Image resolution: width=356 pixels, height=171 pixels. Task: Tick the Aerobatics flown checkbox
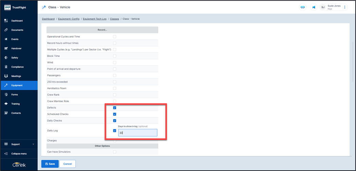pyautogui.click(x=115, y=88)
